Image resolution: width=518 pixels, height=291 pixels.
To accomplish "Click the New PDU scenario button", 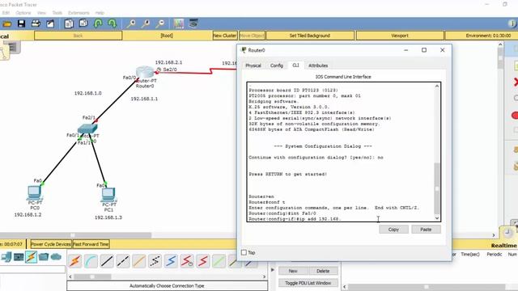I will point(293,271).
